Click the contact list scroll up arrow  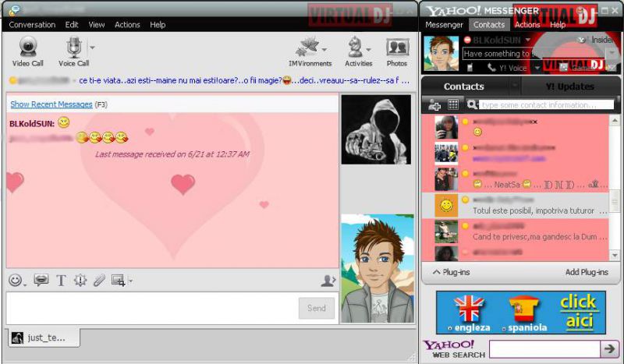pos(615,120)
